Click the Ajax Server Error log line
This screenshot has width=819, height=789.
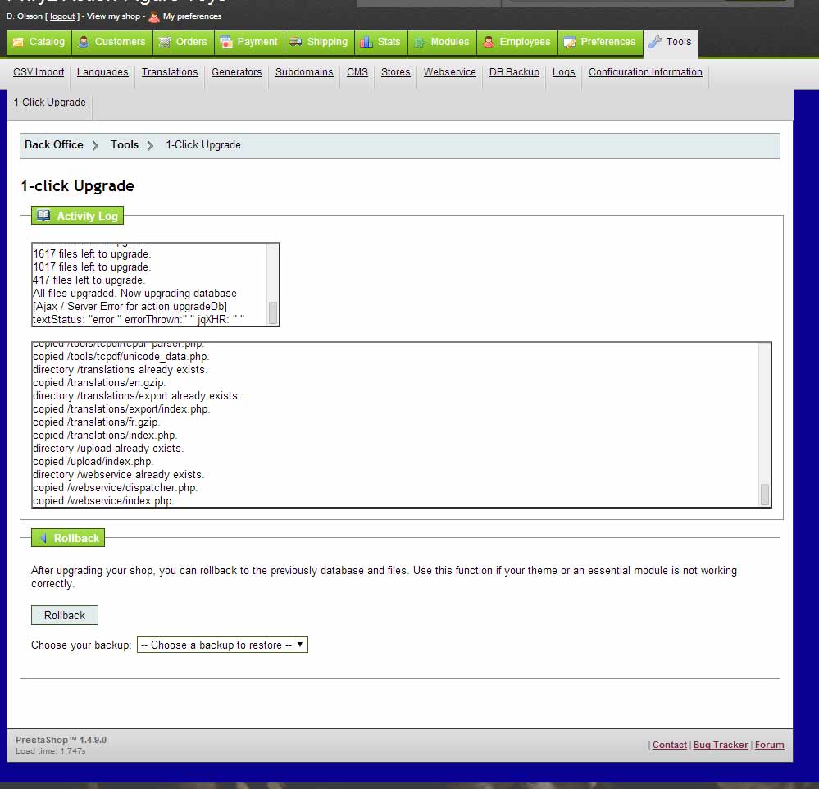[130, 306]
